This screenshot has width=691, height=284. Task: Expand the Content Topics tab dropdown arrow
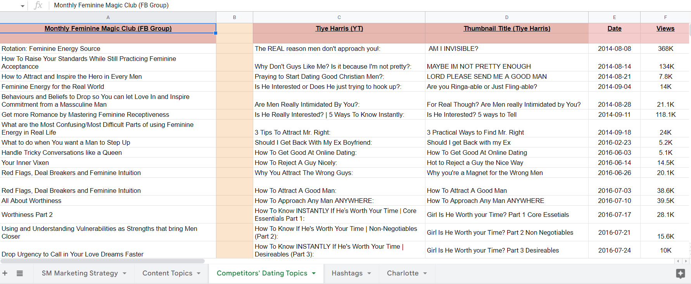[199, 274]
